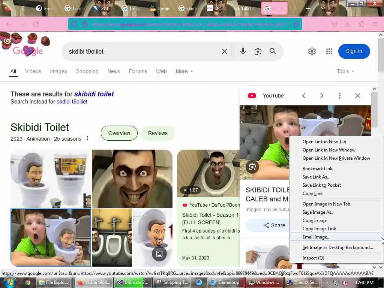Click the magnifying glass search button
Image resolution: width=384 pixels, height=288 pixels.
tap(273, 51)
